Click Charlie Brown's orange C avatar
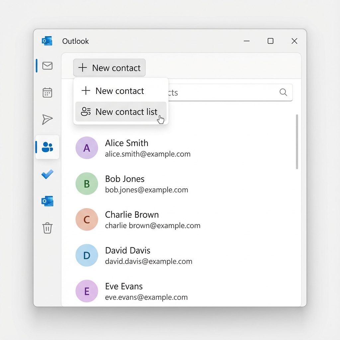Image resolution: width=340 pixels, height=340 pixels. coord(87,219)
